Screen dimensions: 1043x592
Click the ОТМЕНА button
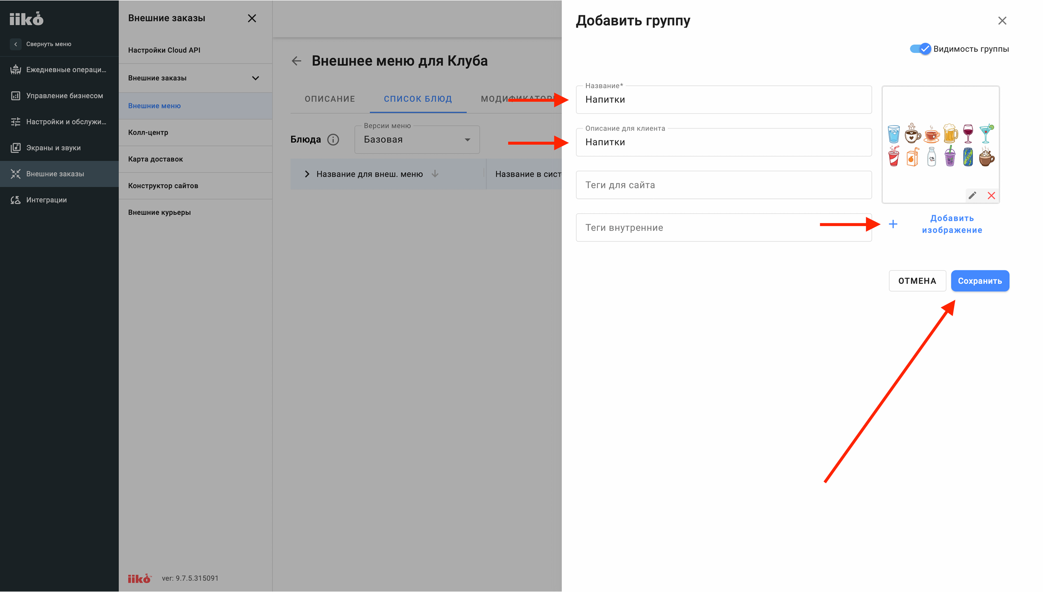(917, 281)
